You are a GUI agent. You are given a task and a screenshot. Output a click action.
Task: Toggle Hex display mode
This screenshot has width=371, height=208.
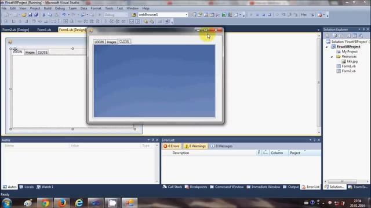click(304, 14)
